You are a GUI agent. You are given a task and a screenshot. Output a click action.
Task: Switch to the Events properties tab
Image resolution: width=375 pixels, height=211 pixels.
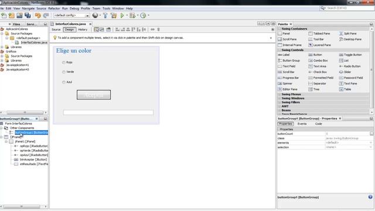click(302, 124)
